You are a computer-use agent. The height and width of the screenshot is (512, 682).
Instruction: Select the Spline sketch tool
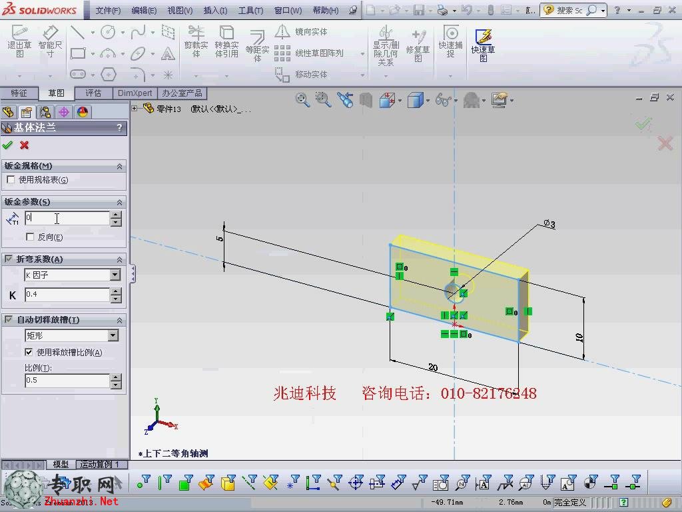pos(138,32)
